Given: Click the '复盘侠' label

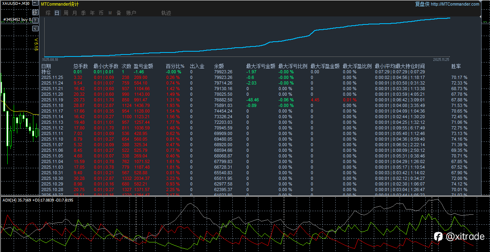Looking at the screenshot, I should 422,4.
